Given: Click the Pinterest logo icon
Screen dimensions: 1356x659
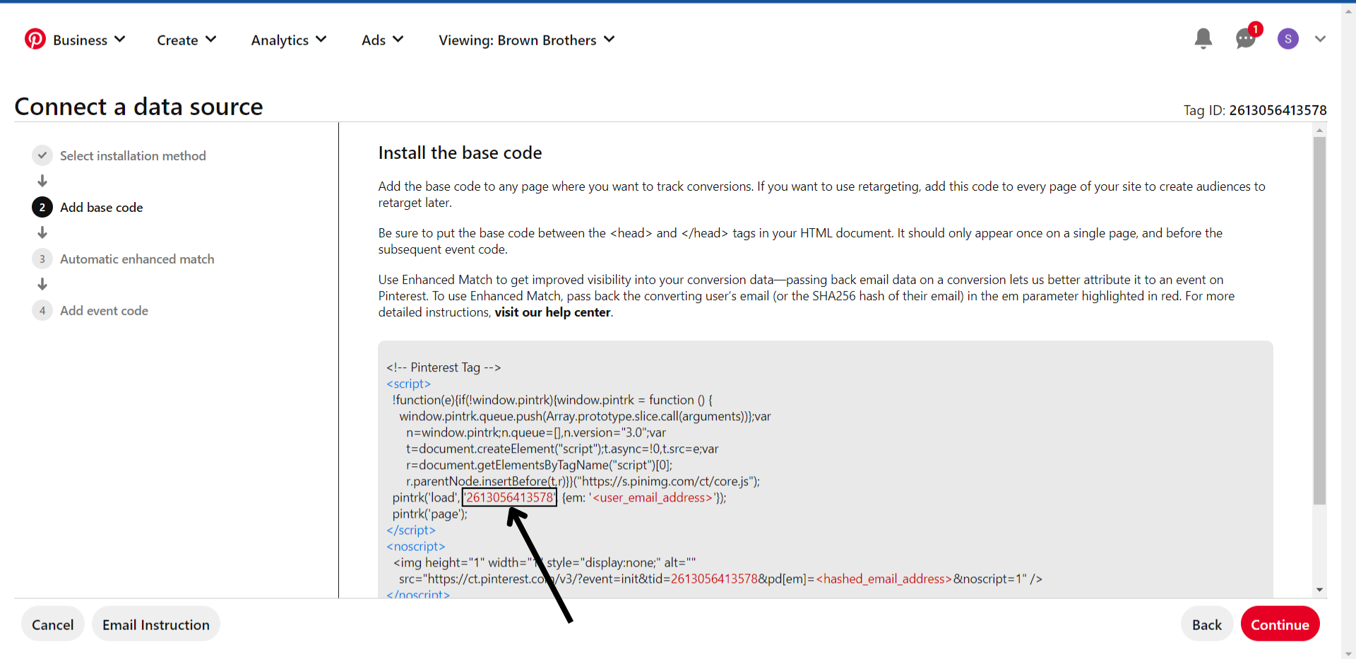Looking at the screenshot, I should click(35, 39).
